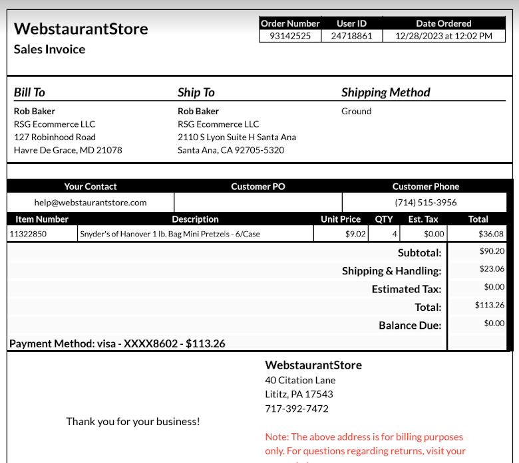This screenshot has width=519, height=463.
Task: Click the shipping amount $23.06
Action: 492,268
